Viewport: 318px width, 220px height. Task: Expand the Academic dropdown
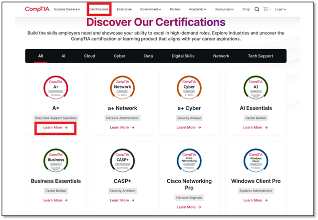[x=198, y=9]
